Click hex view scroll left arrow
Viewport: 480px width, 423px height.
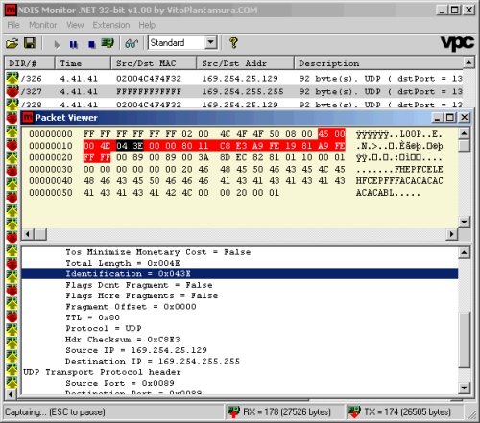pos(28,234)
